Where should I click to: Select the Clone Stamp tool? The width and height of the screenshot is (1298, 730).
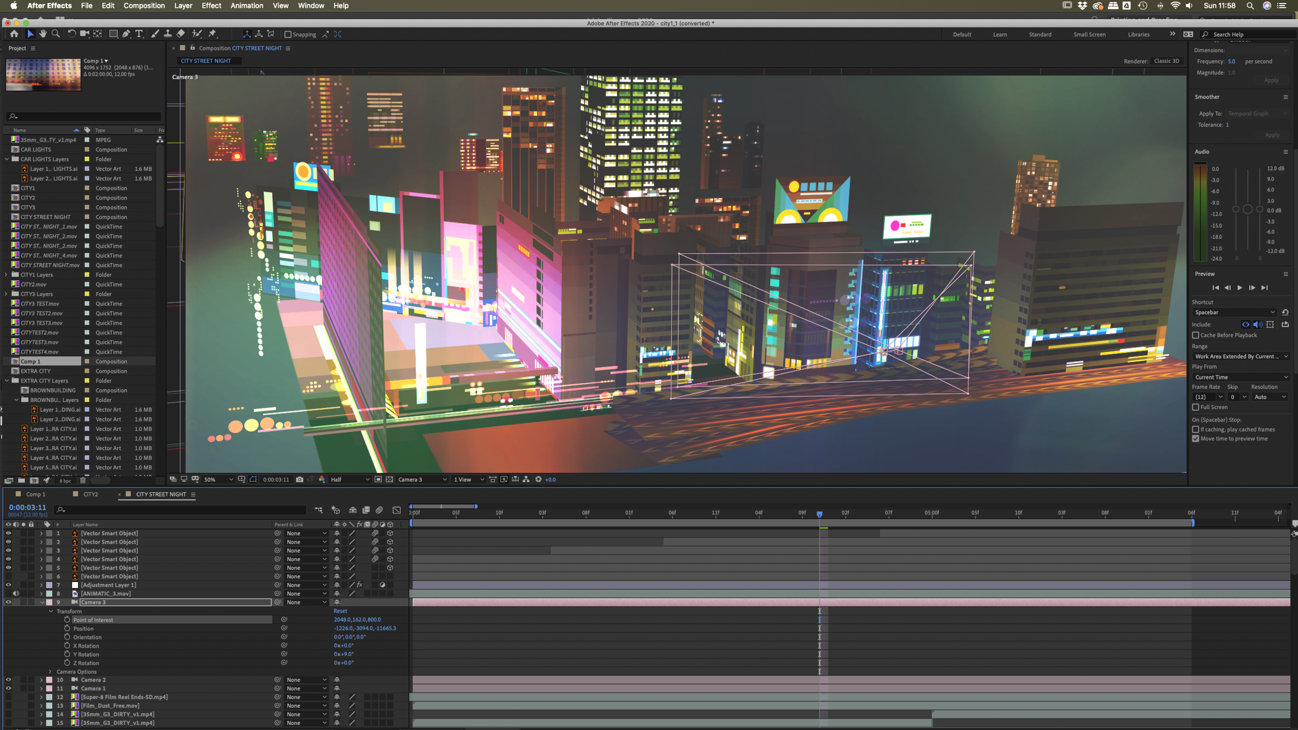(x=167, y=34)
